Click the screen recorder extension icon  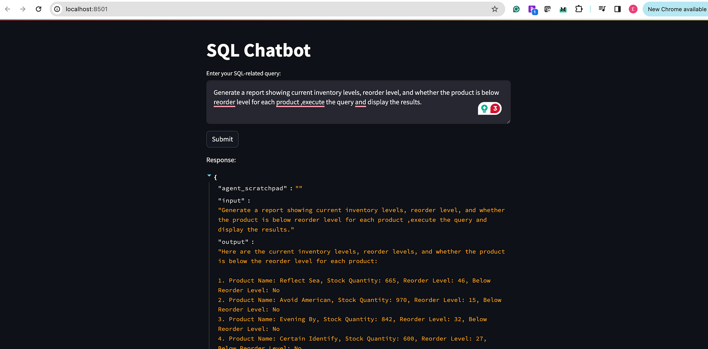pyautogui.click(x=547, y=9)
